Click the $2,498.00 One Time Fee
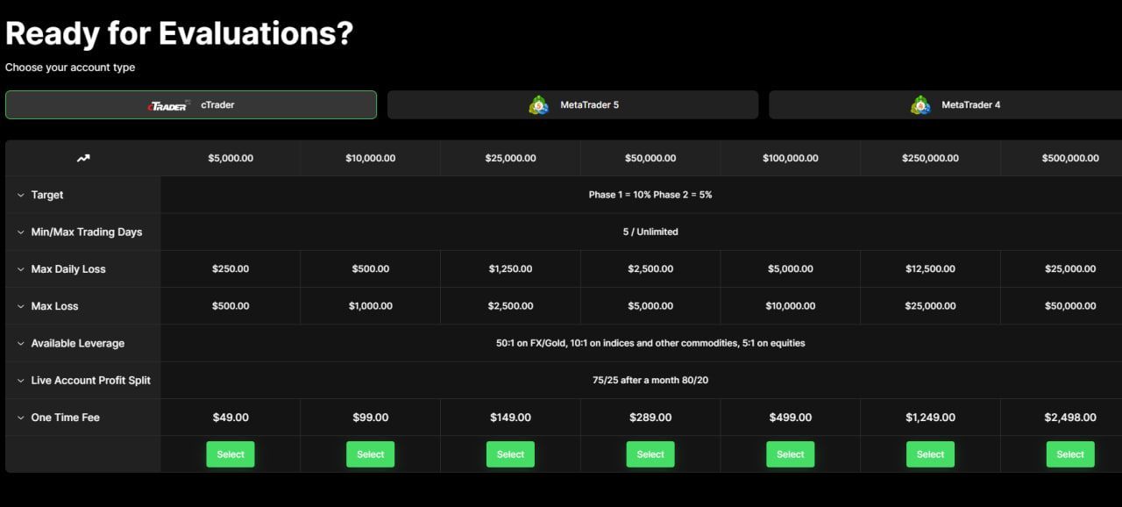 1070,418
